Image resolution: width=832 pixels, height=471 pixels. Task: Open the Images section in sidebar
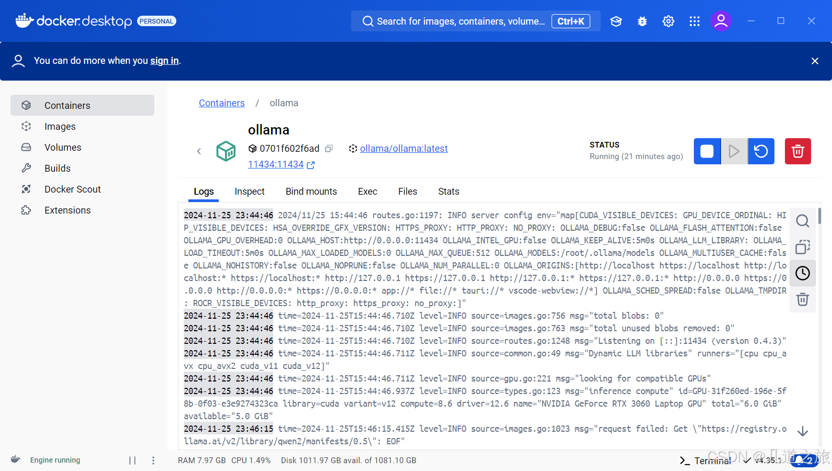point(82,126)
